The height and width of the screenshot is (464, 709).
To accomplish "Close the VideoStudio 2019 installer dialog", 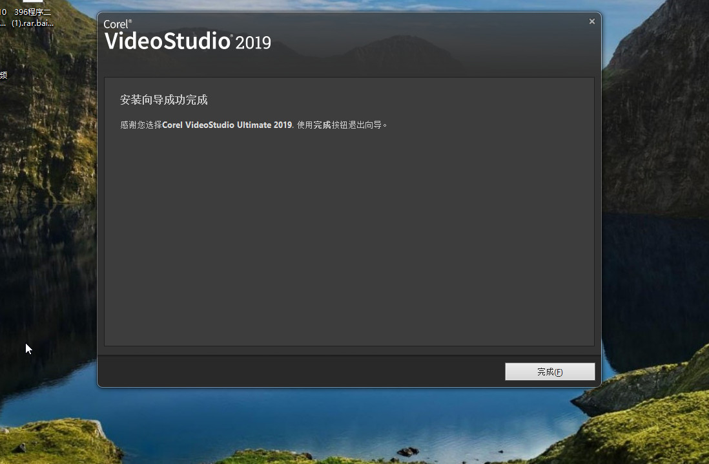I will click(x=592, y=21).
